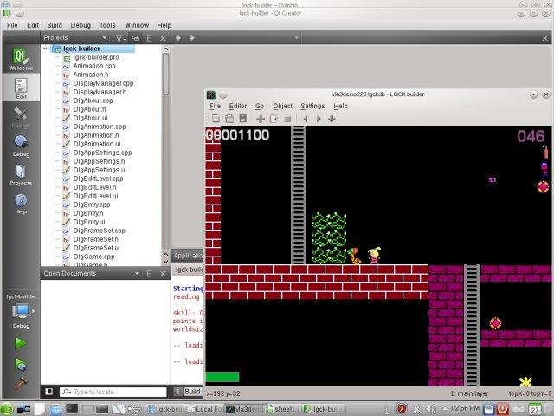Split the Open Documents pane

[149, 274]
